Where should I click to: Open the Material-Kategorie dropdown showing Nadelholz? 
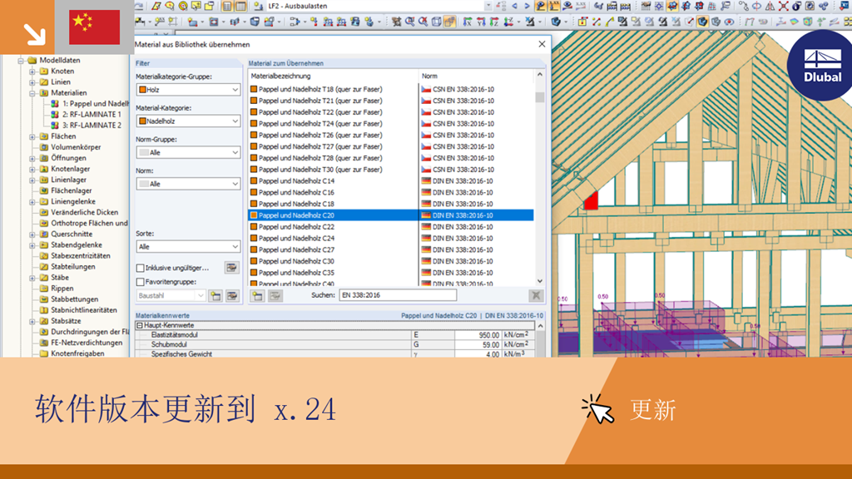pyautogui.click(x=188, y=121)
